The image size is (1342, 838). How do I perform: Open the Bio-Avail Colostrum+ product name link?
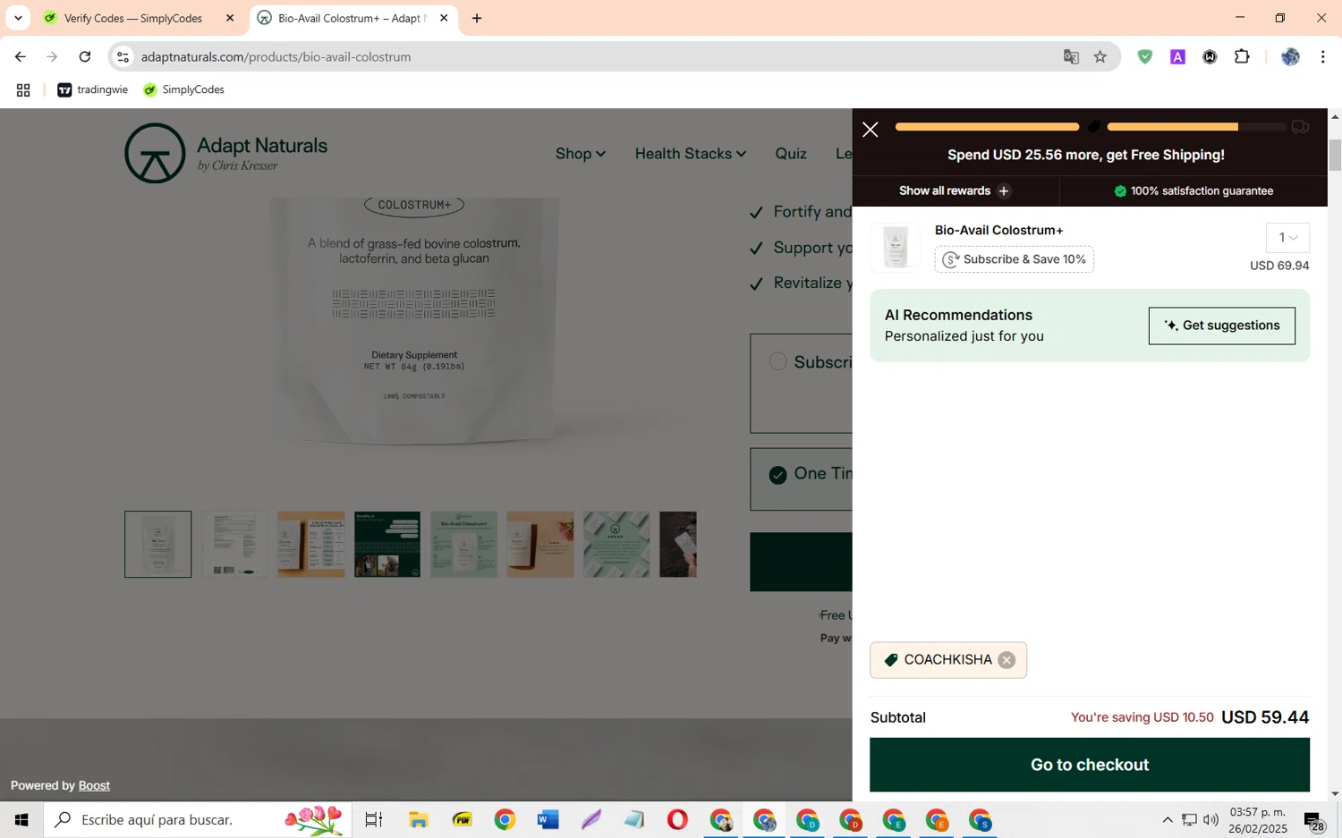point(998,230)
